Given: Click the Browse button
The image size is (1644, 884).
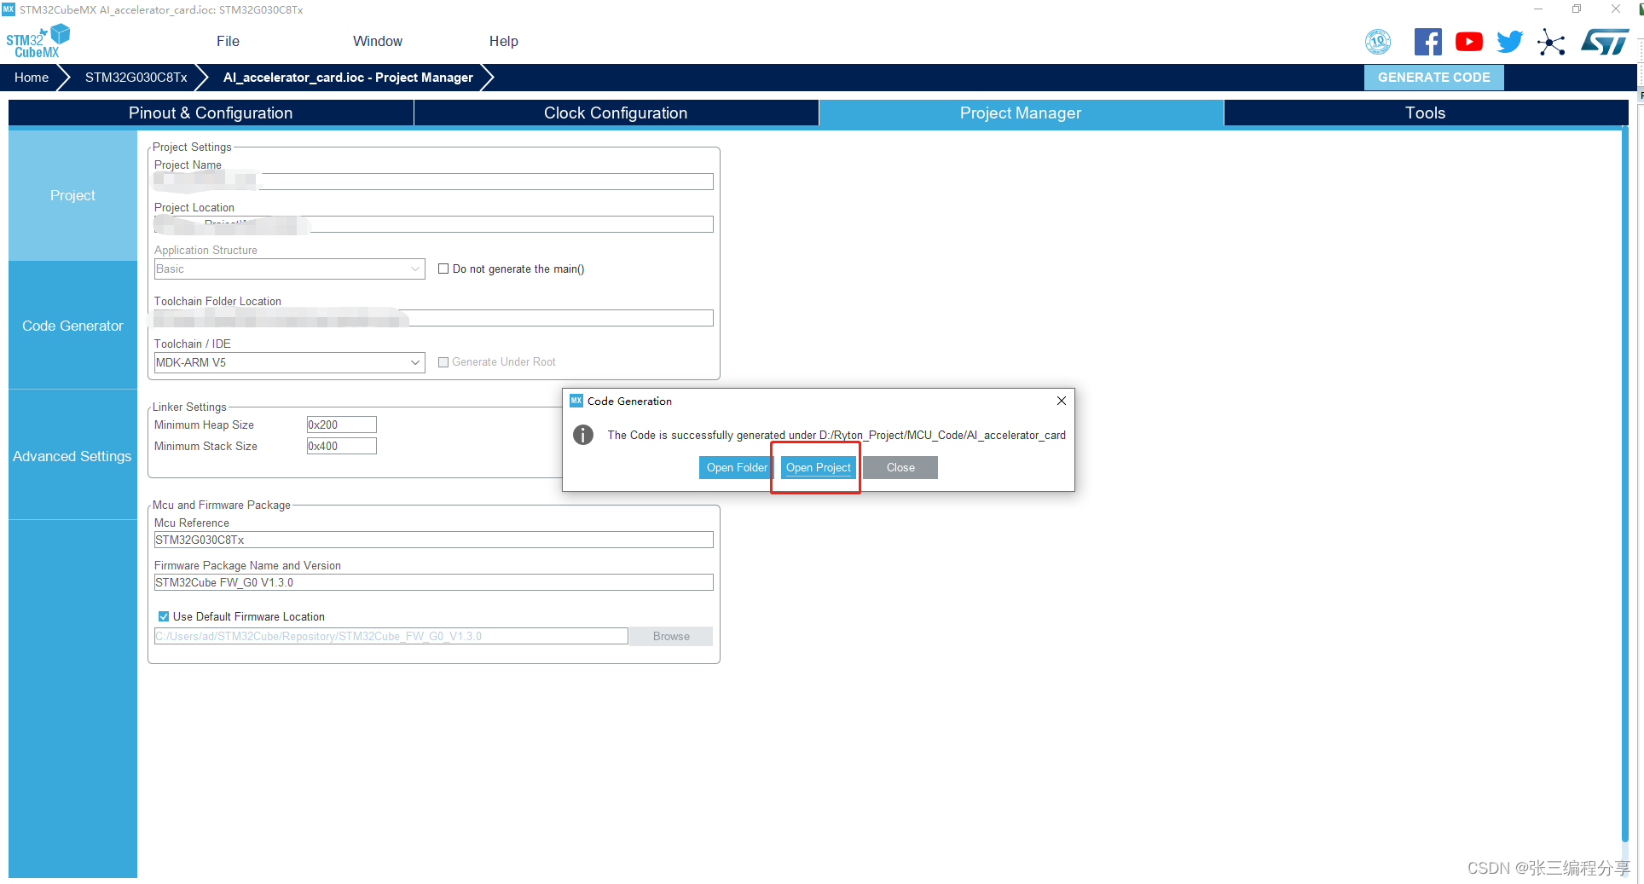Looking at the screenshot, I should 671,636.
